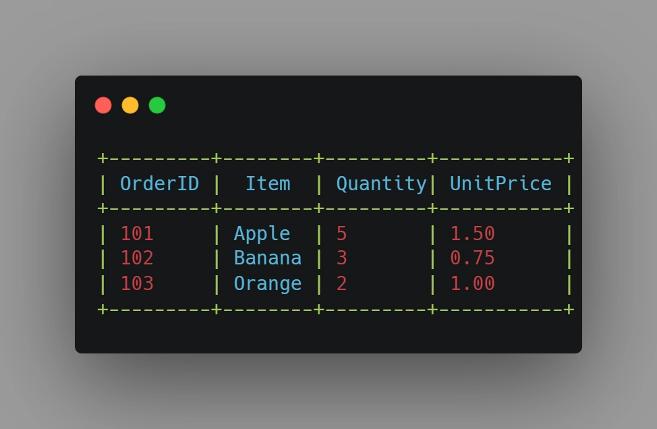This screenshot has width=657, height=429.
Task: Select order ID 101
Action: click(137, 233)
